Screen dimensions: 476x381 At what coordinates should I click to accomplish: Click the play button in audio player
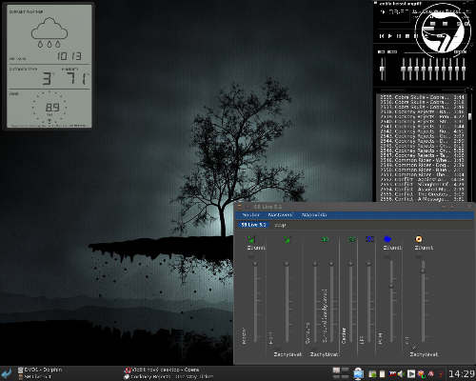[x=390, y=36]
